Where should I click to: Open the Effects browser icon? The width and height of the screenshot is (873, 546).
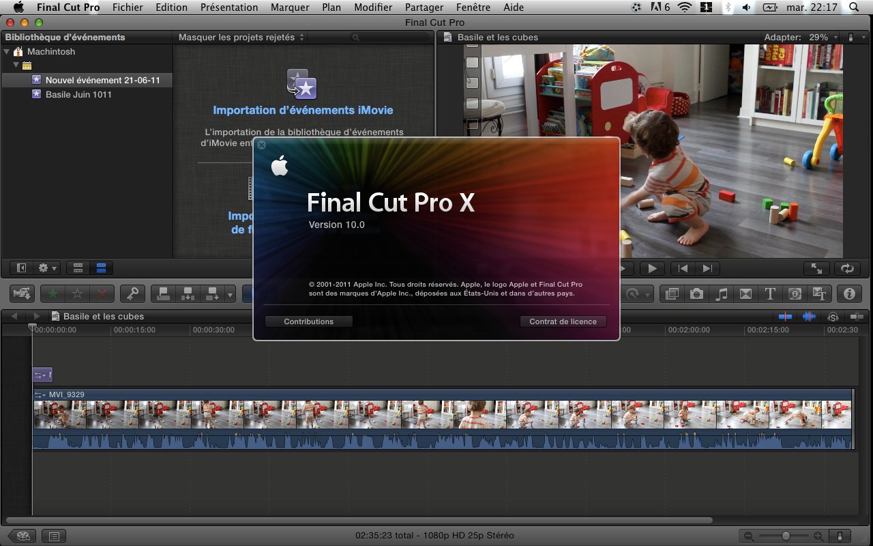(672, 293)
